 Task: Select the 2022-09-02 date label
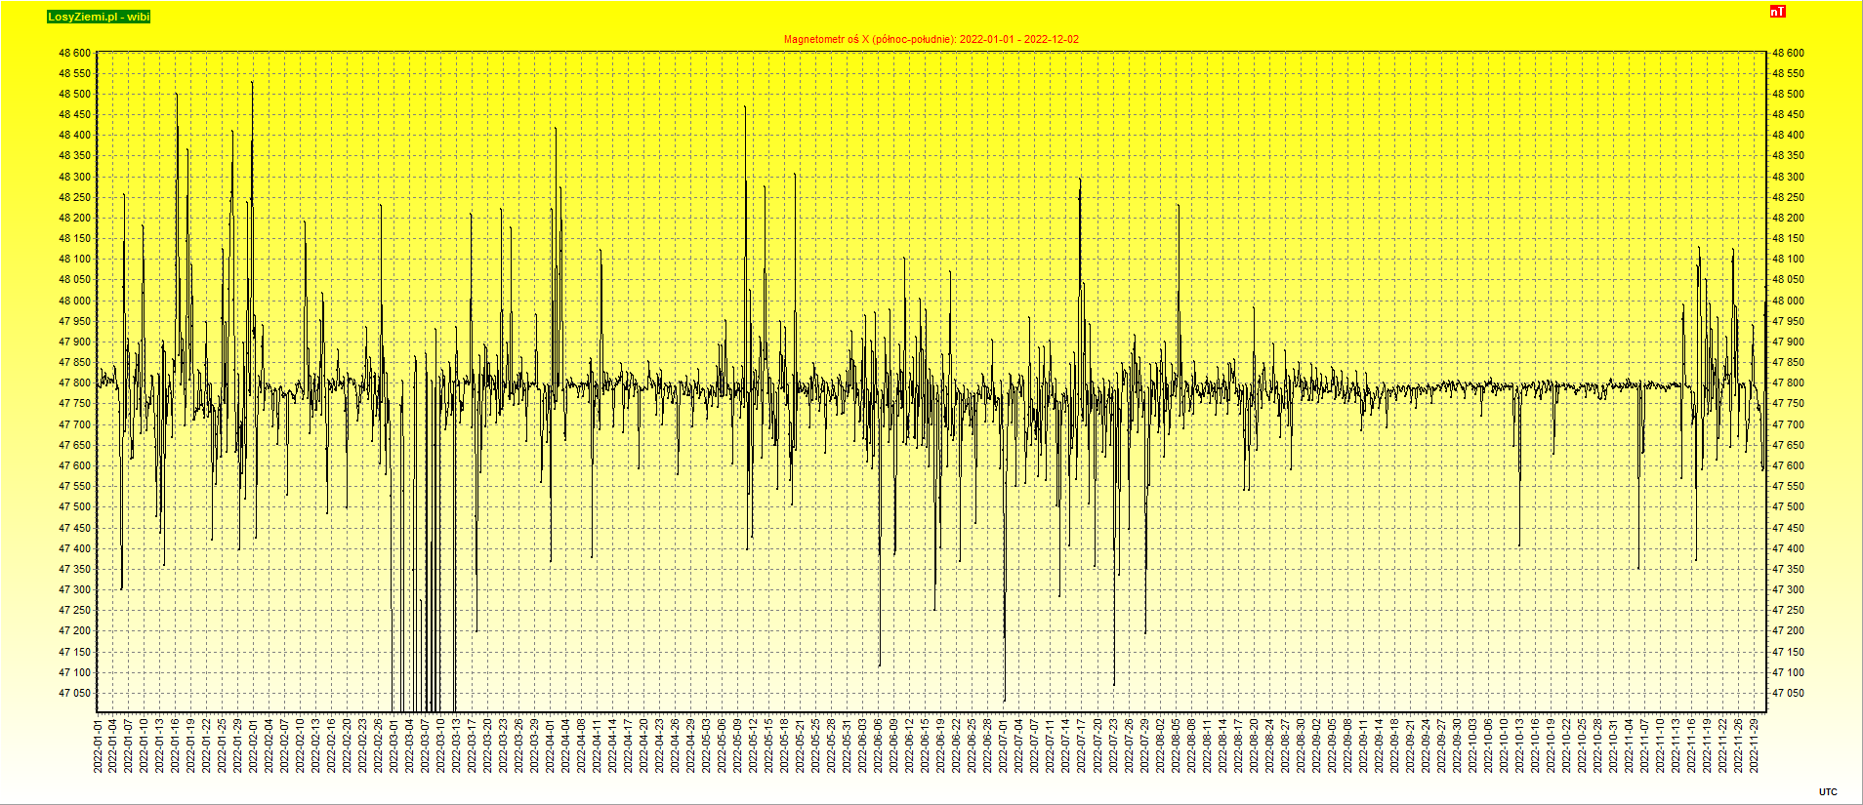(x=1317, y=746)
